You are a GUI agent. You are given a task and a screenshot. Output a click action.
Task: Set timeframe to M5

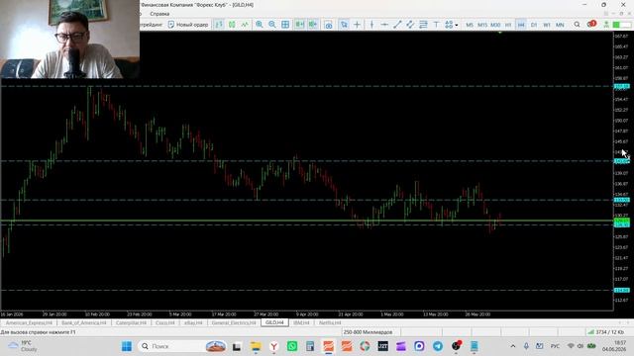click(470, 25)
